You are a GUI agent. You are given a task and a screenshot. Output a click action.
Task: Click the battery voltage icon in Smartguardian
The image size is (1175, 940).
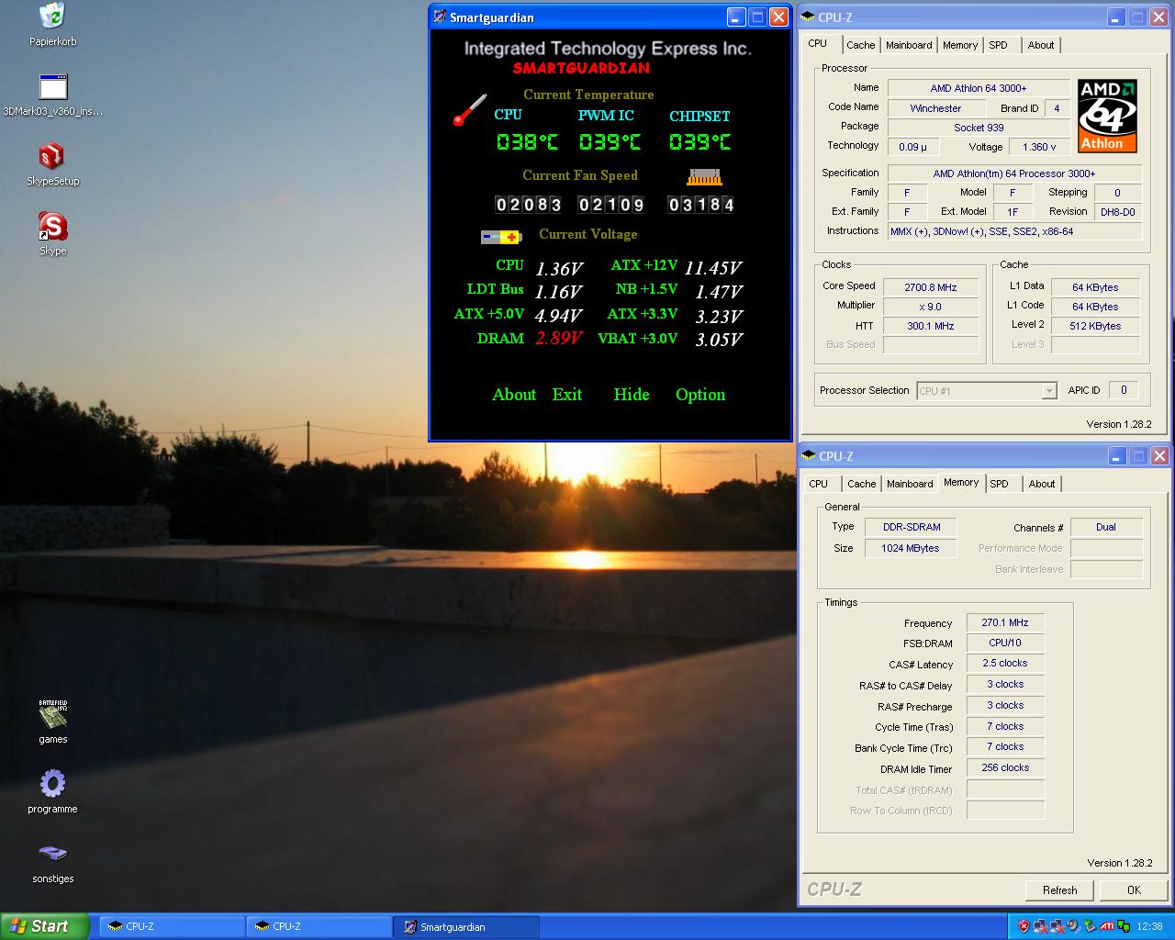point(501,237)
